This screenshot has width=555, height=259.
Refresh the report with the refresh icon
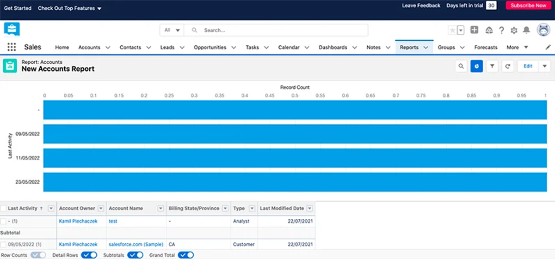pyautogui.click(x=508, y=66)
